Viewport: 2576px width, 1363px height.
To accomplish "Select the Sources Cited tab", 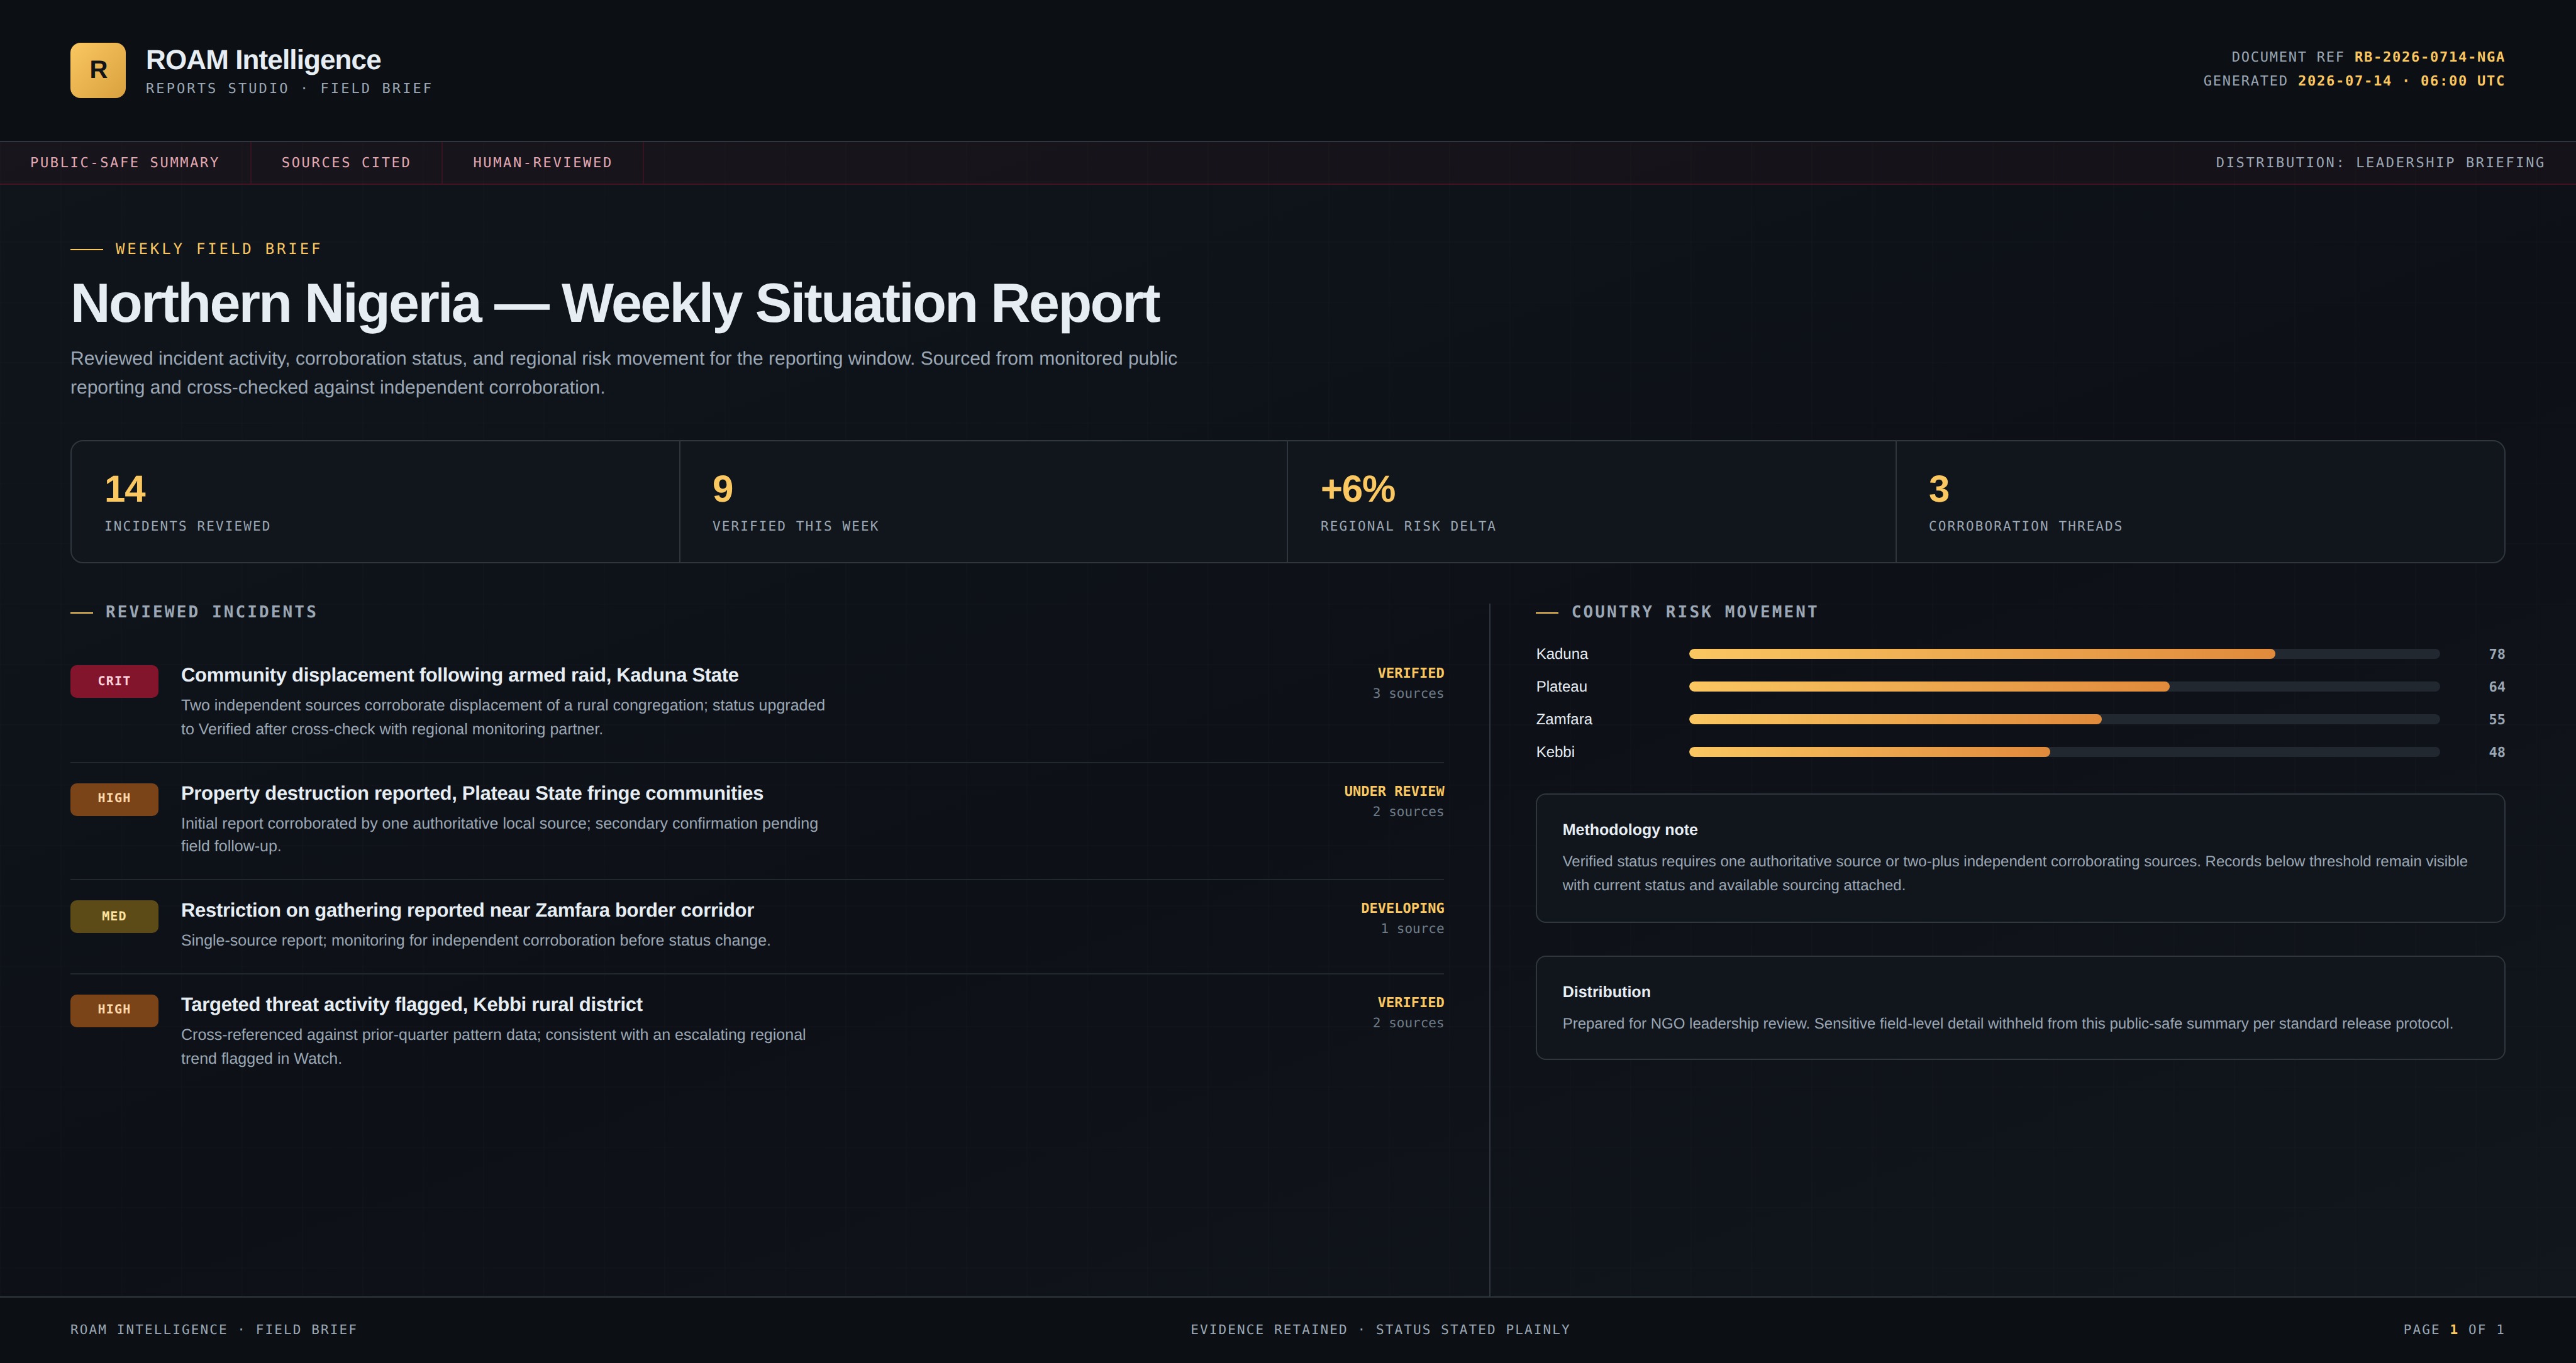I will [x=346, y=162].
